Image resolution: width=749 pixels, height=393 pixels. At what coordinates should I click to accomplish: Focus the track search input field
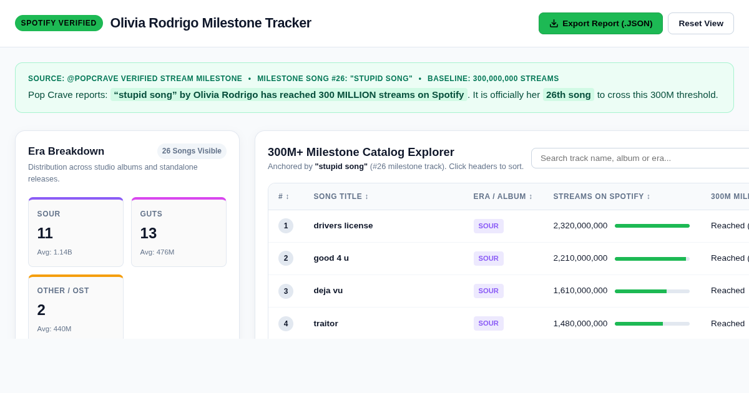[x=640, y=158]
